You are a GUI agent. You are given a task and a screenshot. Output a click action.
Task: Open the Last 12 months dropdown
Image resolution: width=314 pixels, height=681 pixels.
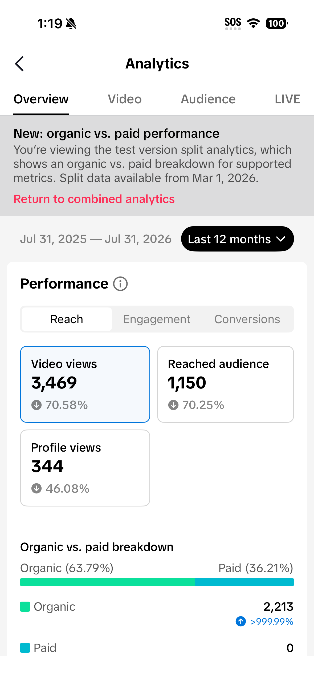[237, 239]
